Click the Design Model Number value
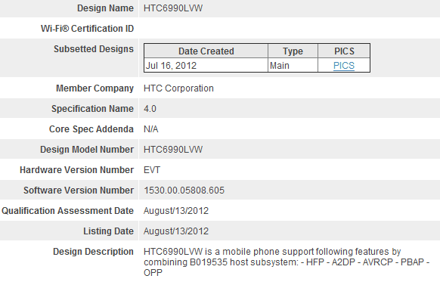 pos(173,150)
